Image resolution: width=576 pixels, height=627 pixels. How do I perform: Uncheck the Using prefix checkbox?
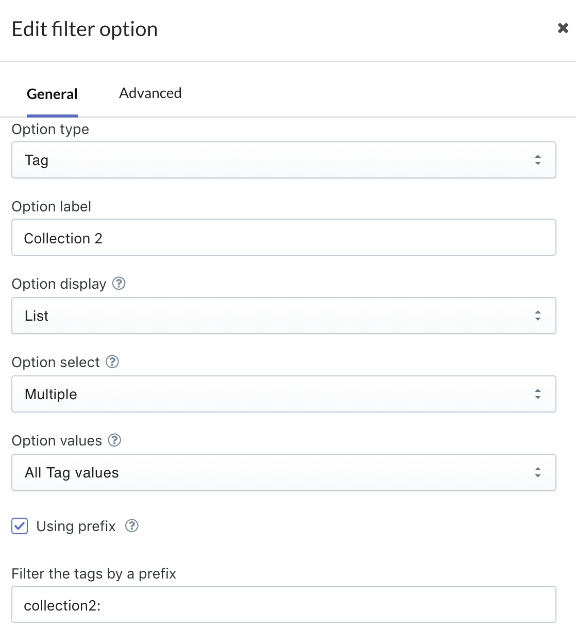(20, 526)
